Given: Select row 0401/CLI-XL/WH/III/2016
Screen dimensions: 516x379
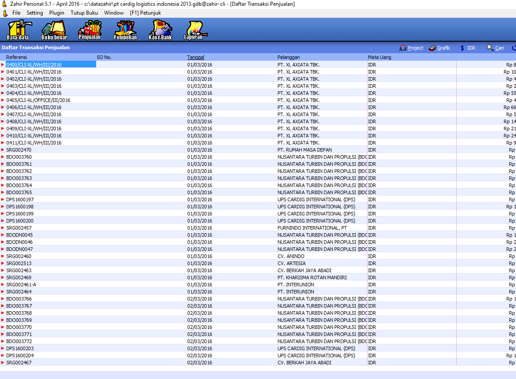Looking at the screenshot, I should click(258, 72).
